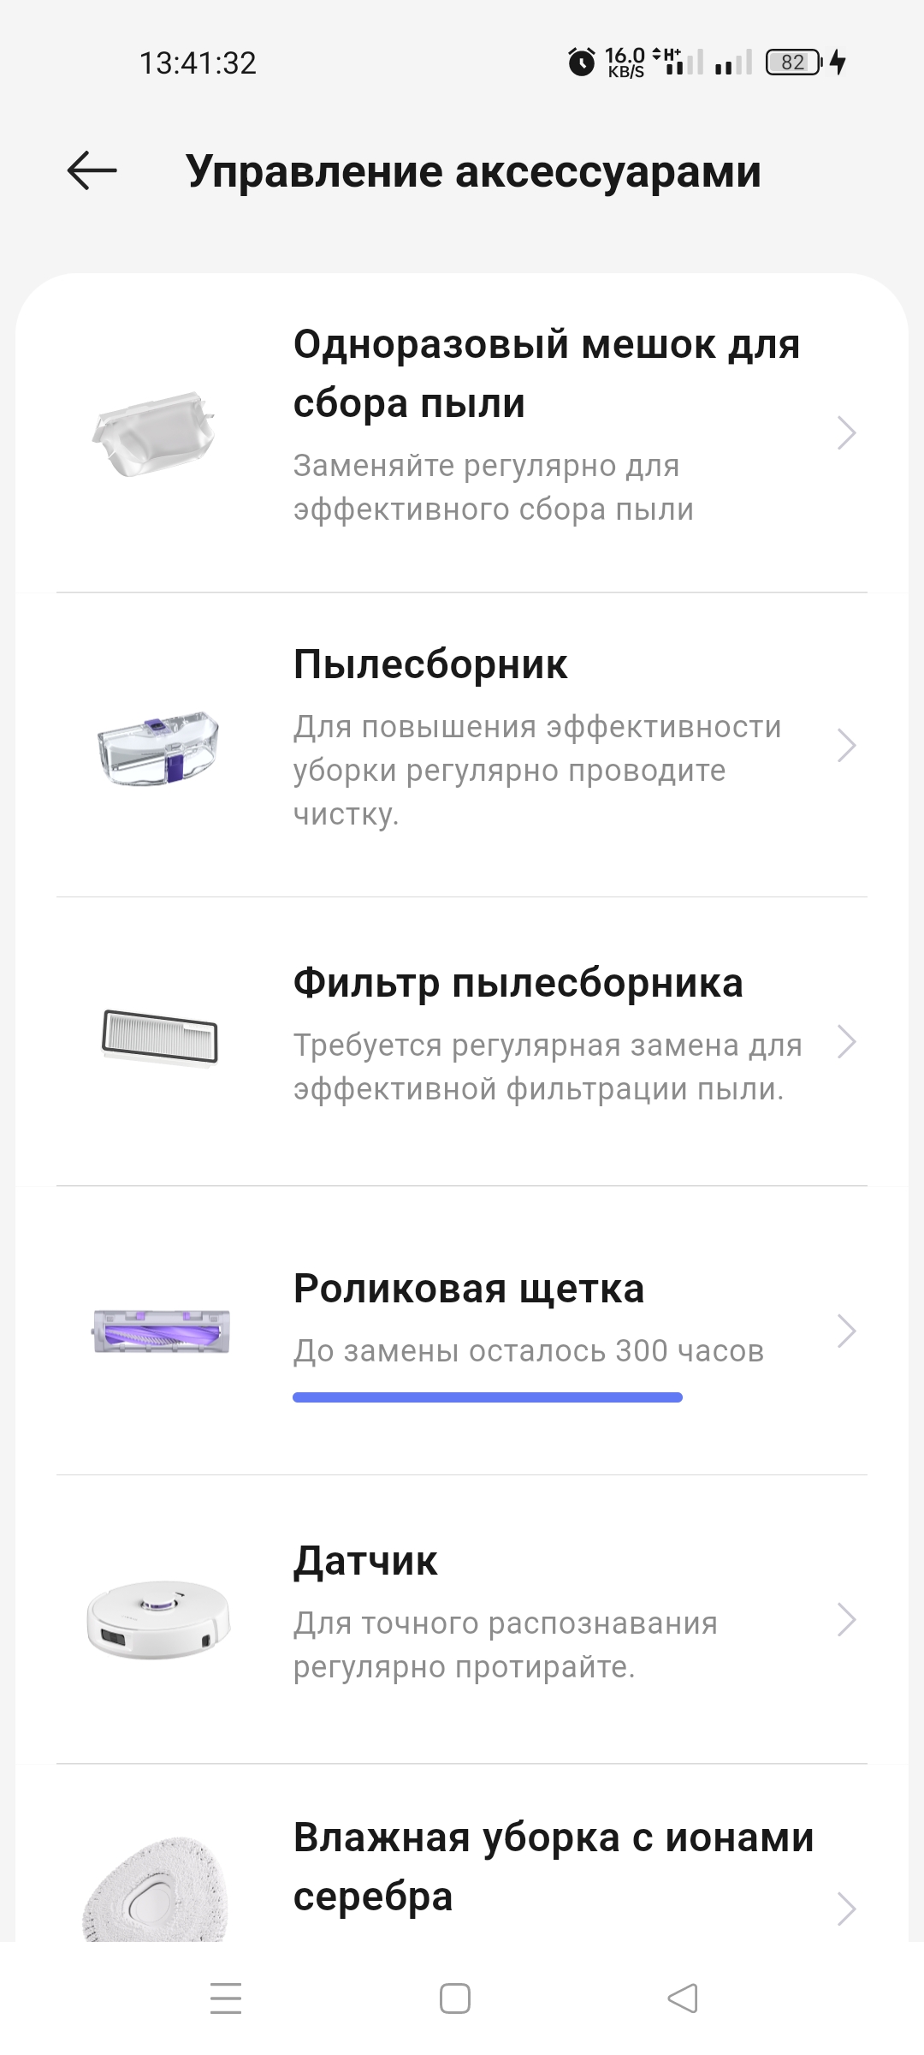Expand Одноразовый мешок для сбора пыли chevron
924x2055 pixels.
[846, 433]
